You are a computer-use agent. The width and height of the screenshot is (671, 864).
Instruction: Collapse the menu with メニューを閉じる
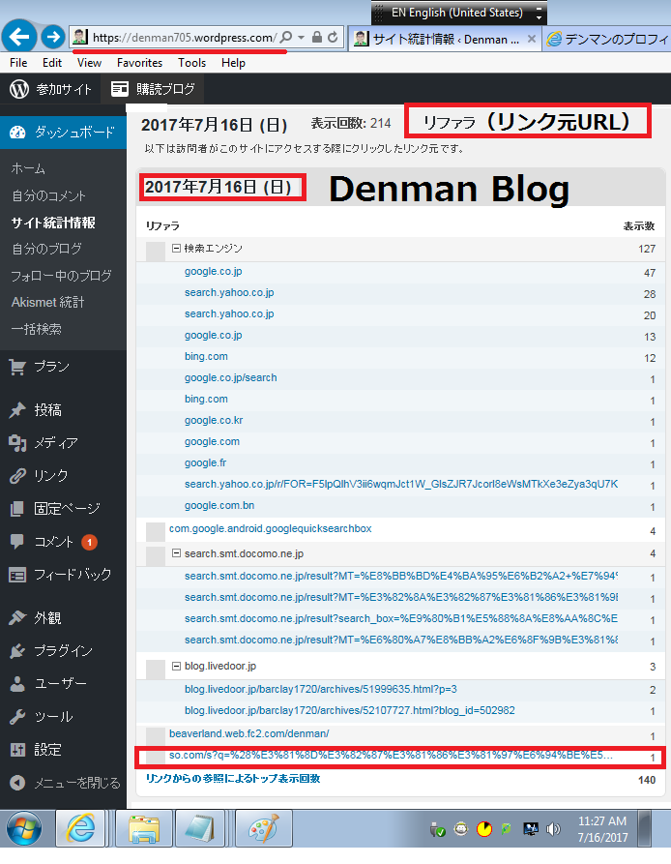point(65,783)
